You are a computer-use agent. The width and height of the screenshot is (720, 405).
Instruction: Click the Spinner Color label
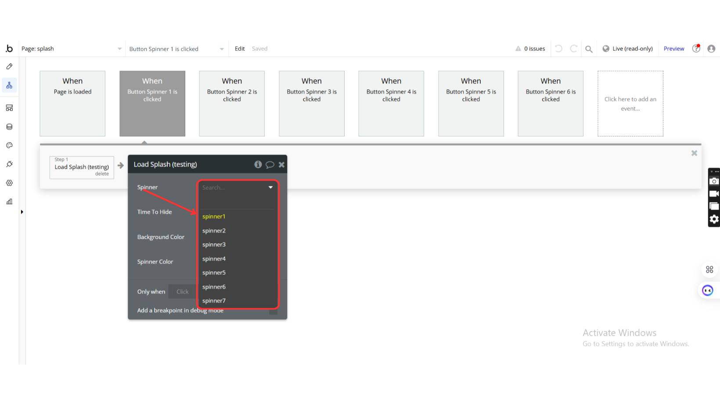pyautogui.click(x=155, y=262)
